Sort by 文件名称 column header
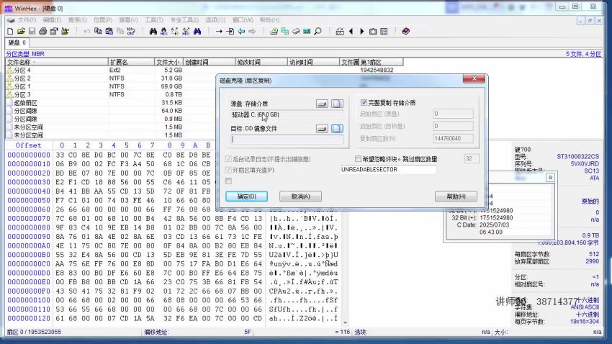This screenshot has height=344, width=612. (57, 62)
